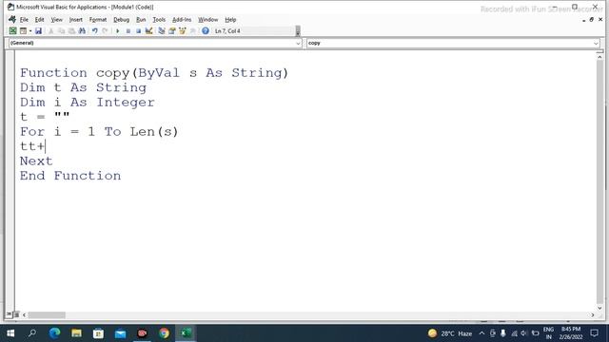Expand the (General) object dropdown
The image size is (609, 342).
298,43
